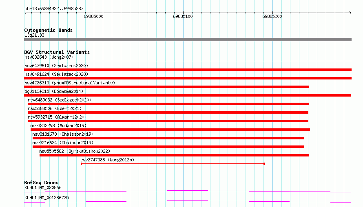The image size is (363, 207).
Task: Open nsv4226315 (gnomADStructuralVariants) label
Action: coord(70,83)
